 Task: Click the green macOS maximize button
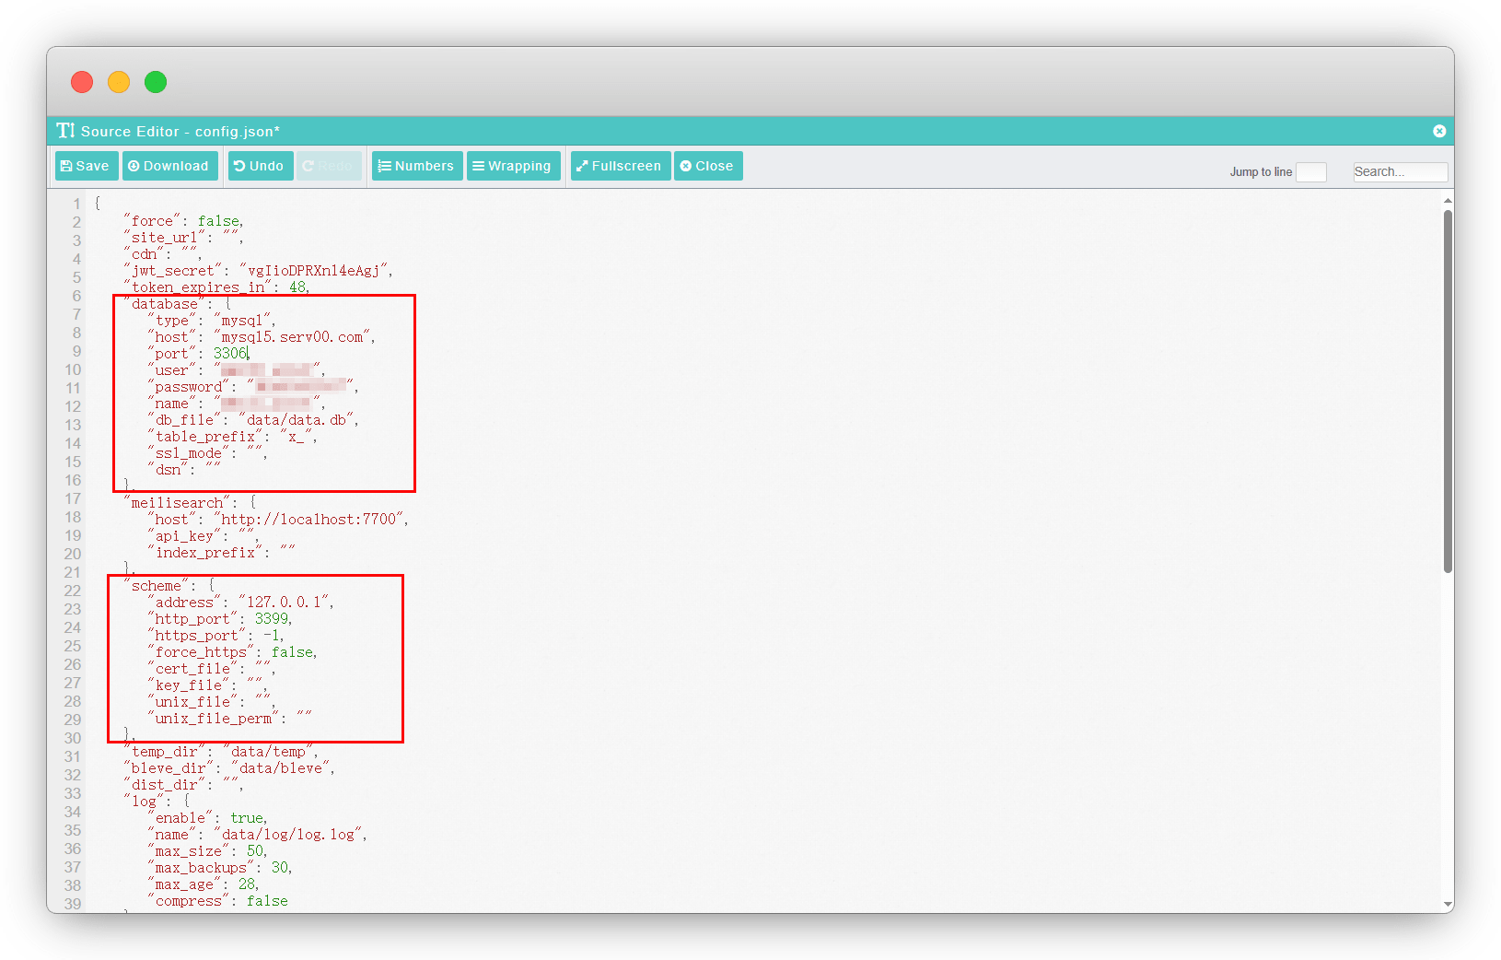coord(156,82)
